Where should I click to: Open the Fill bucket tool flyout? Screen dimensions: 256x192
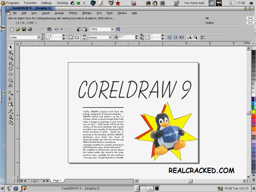tap(11, 122)
